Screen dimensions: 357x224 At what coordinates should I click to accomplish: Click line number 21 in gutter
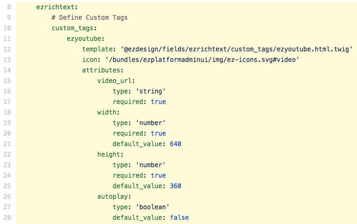point(8,144)
